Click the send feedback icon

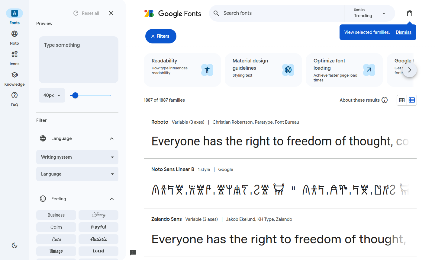click(133, 252)
